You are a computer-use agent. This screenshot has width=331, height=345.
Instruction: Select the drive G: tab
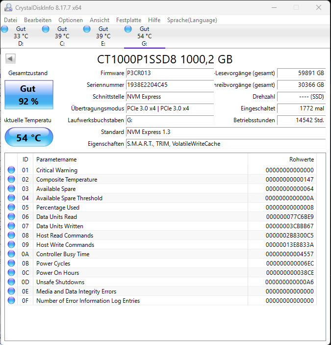[144, 36]
